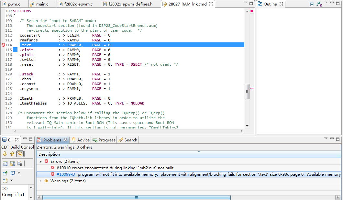Click the Problems horizontal scrollbar
The height and width of the screenshot is (200, 343).
point(136,197)
